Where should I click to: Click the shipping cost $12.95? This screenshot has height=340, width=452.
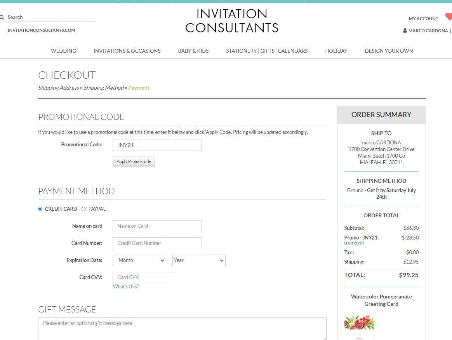(411, 262)
